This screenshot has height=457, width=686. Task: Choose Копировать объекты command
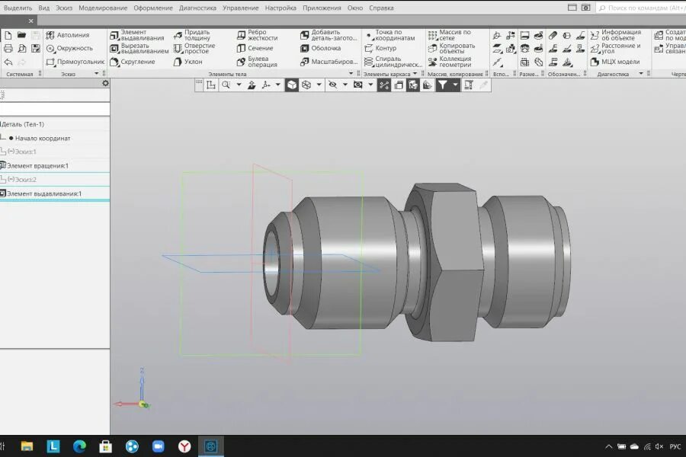tap(451, 49)
